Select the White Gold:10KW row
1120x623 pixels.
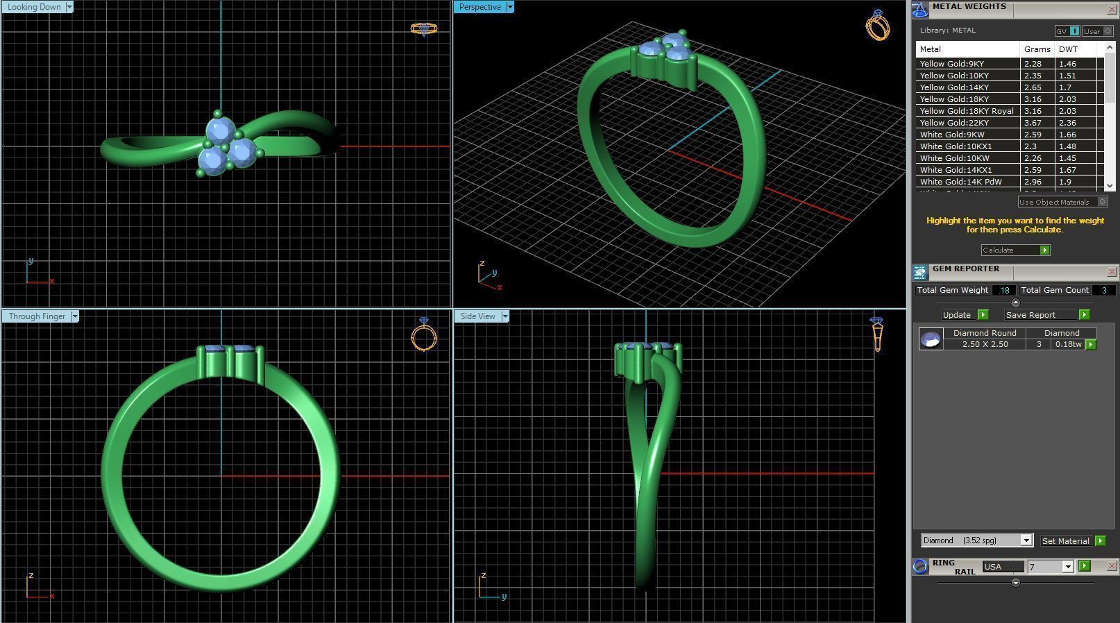[1010, 157]
